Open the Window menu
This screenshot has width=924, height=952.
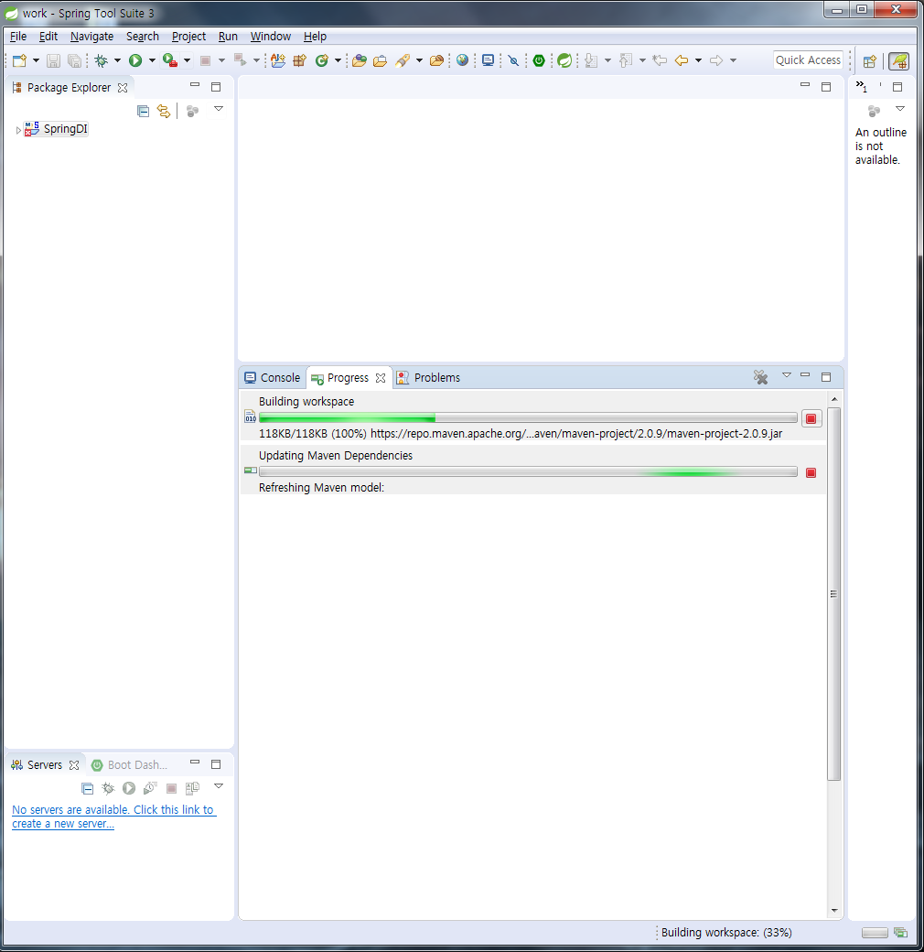(x=271, y=37)
